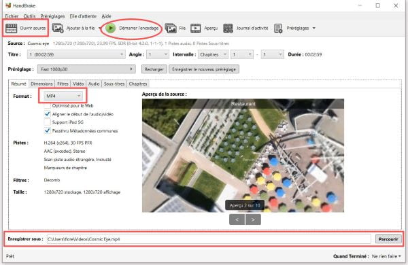Click the Durée 00:02:59 value
Viewport: 408px width, 265px height.
coord(313,54)
